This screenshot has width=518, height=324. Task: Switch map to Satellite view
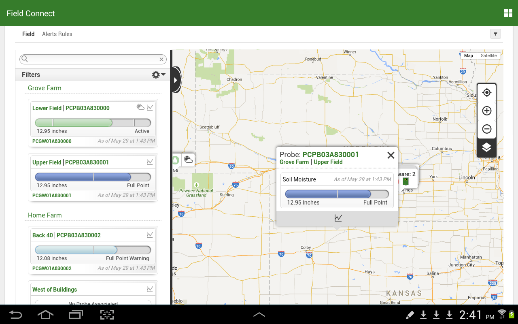point(489,55)
